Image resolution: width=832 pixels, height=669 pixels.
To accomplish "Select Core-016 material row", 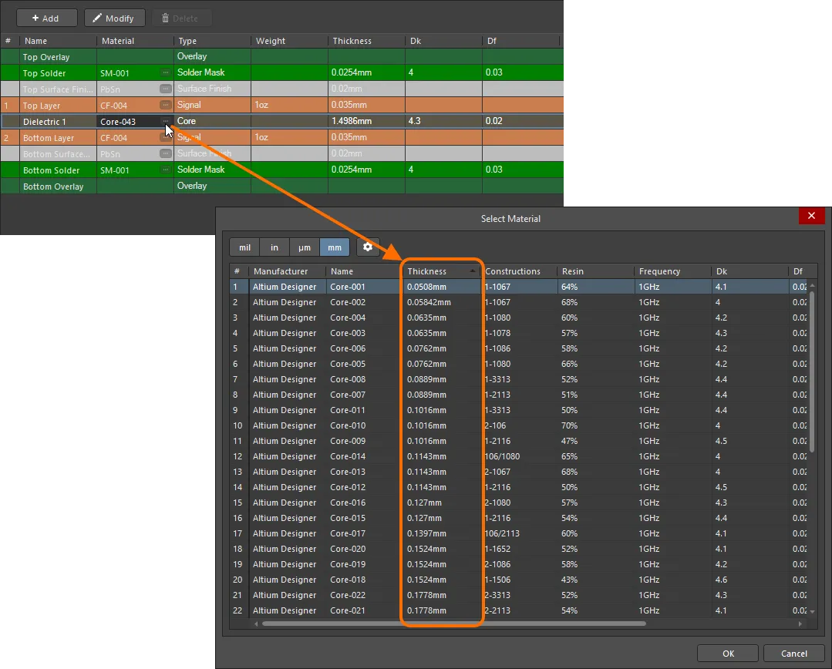I will [518, 503].
